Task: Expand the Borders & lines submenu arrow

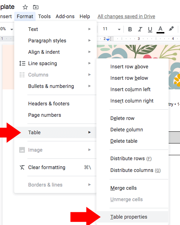Action: click(x=90, y=185)
